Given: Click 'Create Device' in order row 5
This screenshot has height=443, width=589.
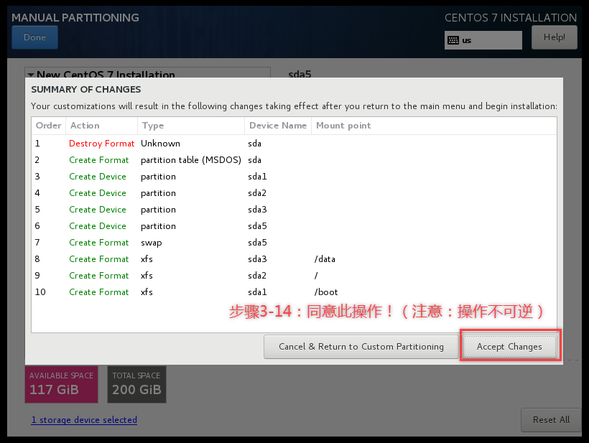Looking at the screenshot, I should (98, 210).
